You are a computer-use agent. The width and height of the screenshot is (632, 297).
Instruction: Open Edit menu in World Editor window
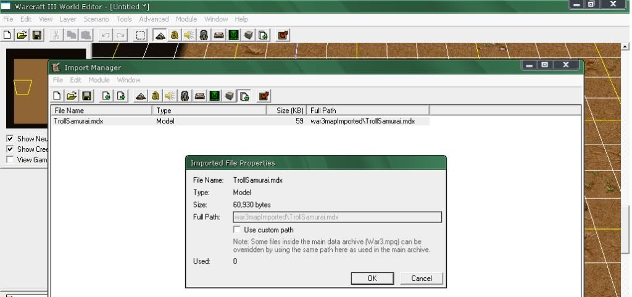[x=26, y=19]
